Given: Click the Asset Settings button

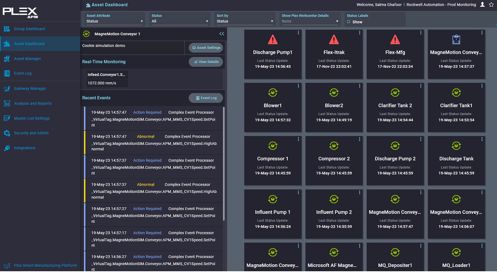Looking at the screenshot, I should click(206, 48).
